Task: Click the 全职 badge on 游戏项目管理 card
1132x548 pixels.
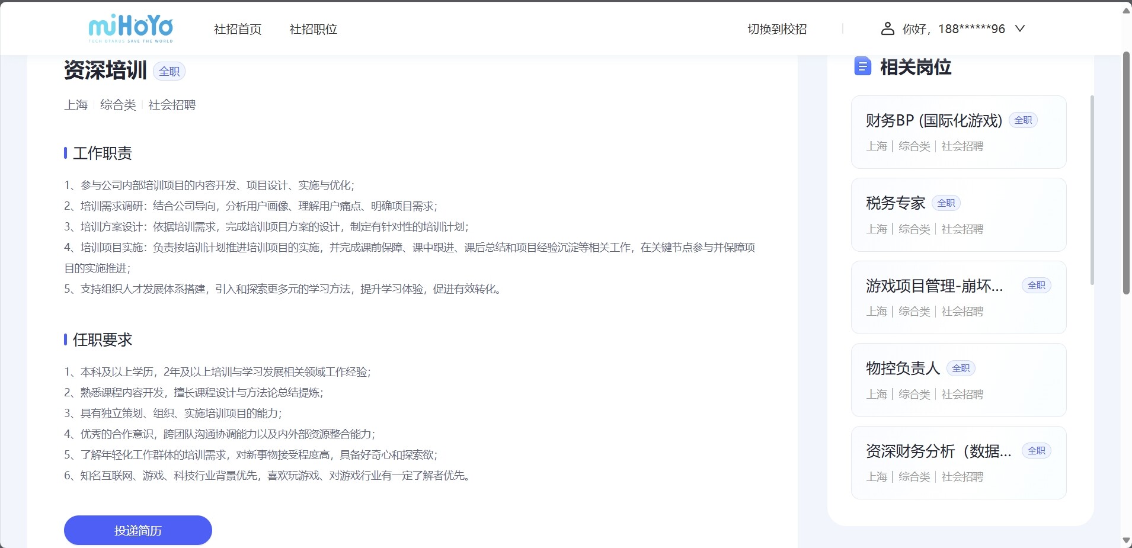Action: [1036, 286]
